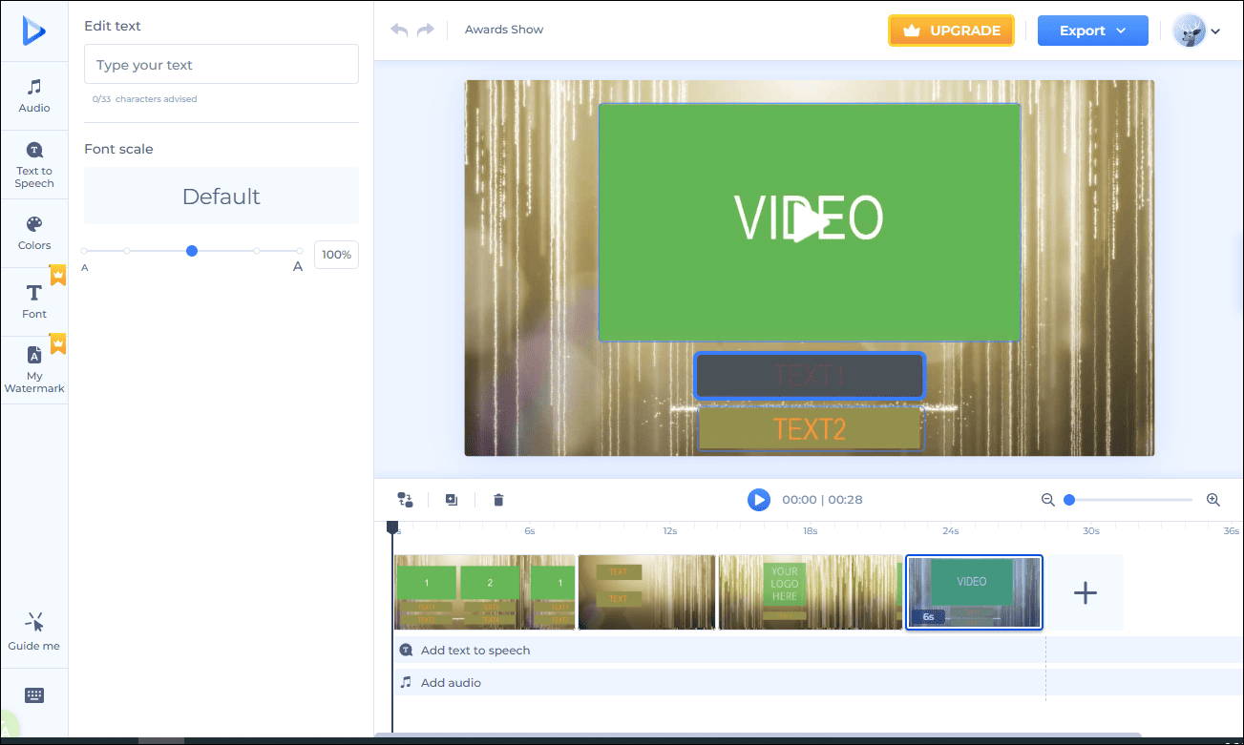Undo the last action
Viewport: 1244px width, 745px height.
pos(398,30)
